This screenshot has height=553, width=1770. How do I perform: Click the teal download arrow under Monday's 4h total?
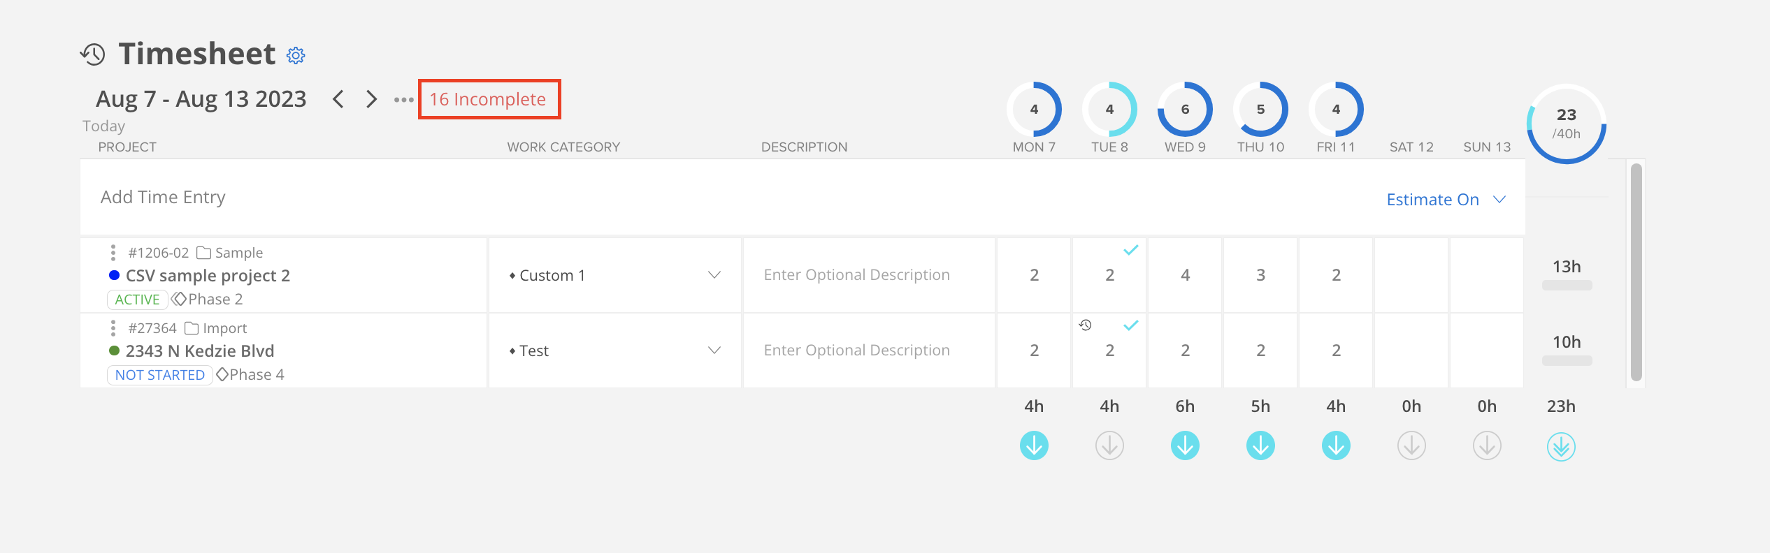point(1035,445)
